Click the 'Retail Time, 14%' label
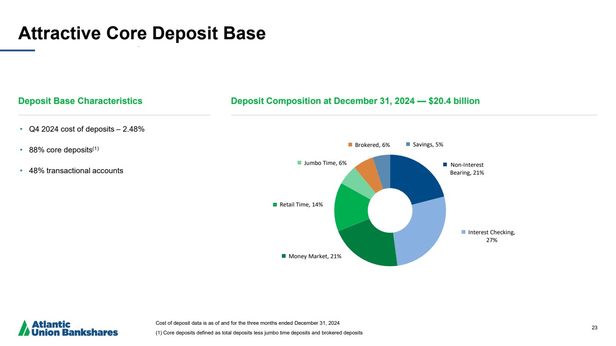 point(301,204)
